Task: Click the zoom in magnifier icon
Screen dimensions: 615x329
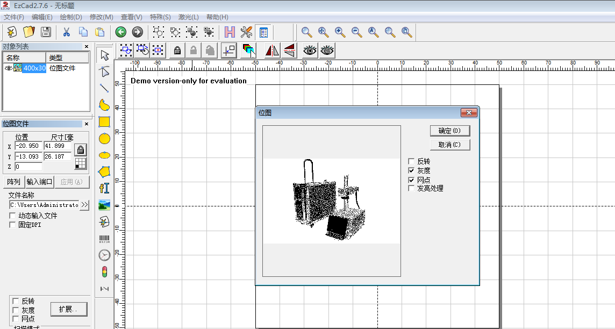Action: tap(340, 32)
